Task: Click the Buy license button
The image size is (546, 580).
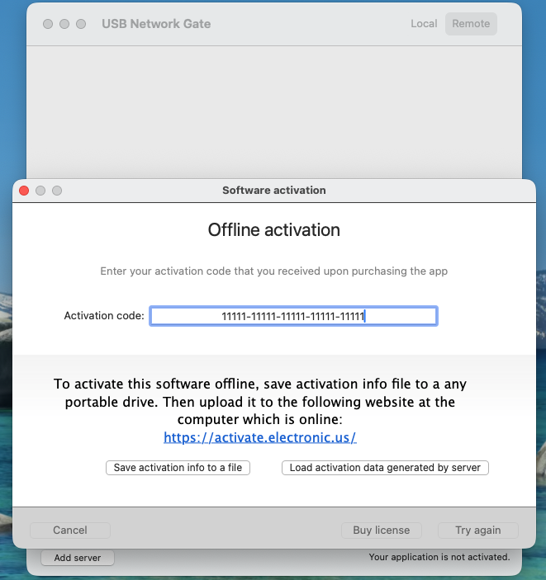Action: click(x=381, y=530)
